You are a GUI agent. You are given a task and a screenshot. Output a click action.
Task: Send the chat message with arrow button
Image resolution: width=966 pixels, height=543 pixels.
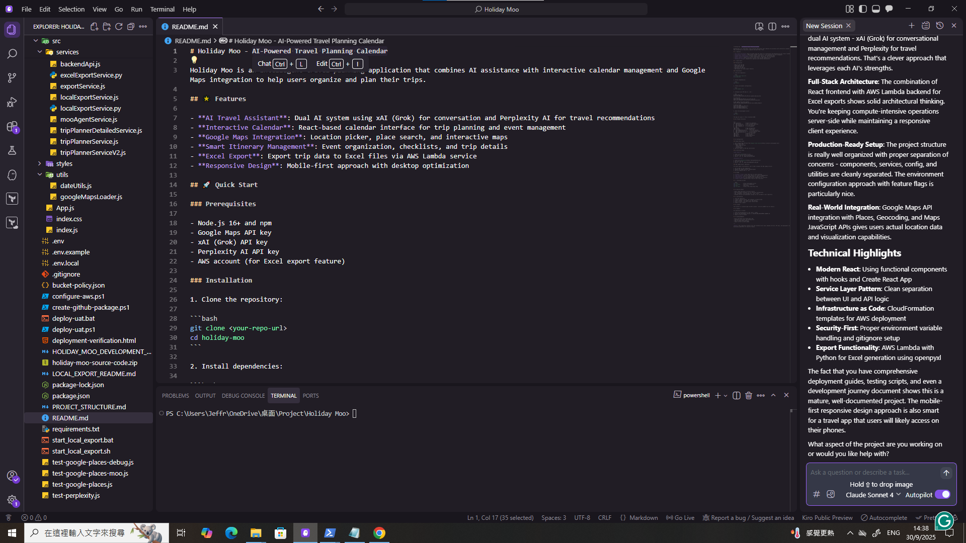(946, 473)
